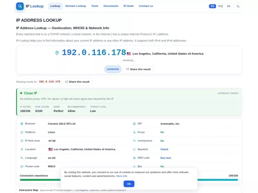This screenshot has width=258, height=193.
Task: Click the lock icon in the Proxy row
Action: tap(134, 132)
